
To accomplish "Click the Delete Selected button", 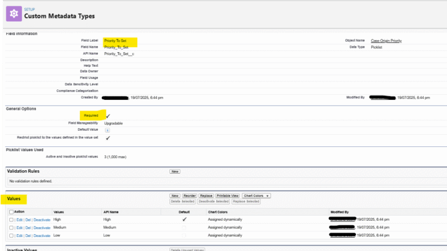I will [x=182, y=202].
